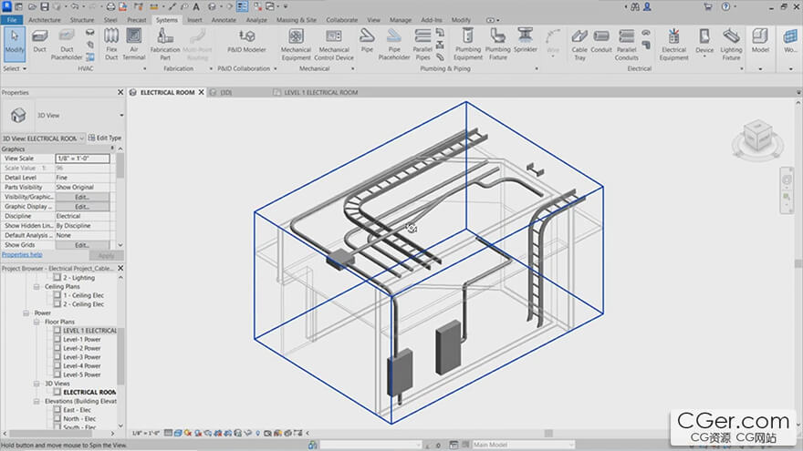Select the Plumbing Fixture tool
The height and width of the screenshot is (451, 803).
click(x=498, y=45)
